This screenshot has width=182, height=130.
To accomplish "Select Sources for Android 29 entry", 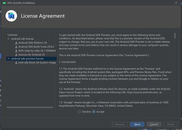I will [x=32, y=55].
